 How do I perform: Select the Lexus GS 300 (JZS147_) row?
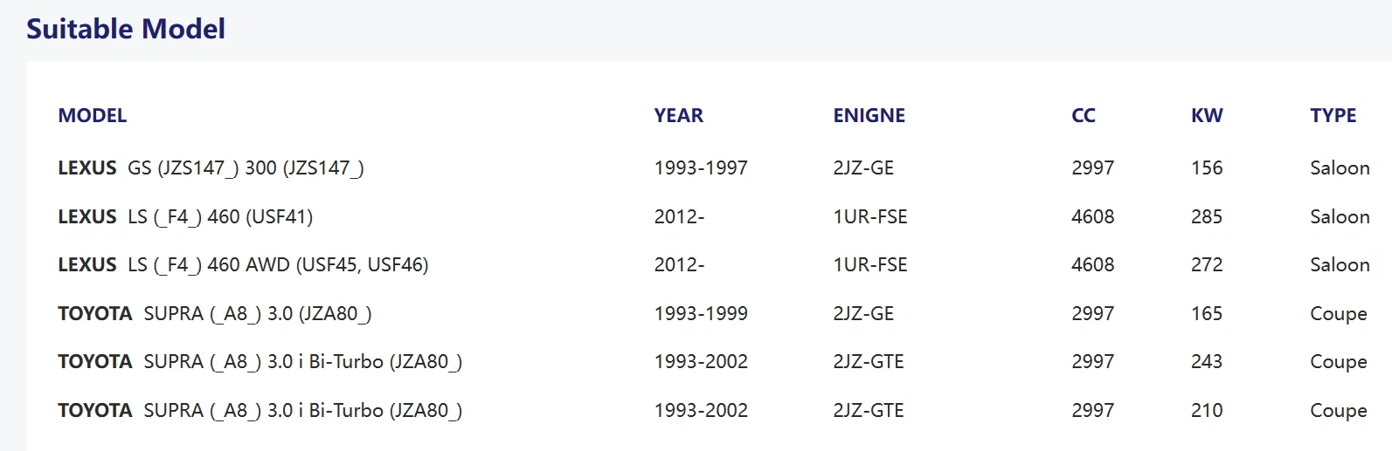pyautogui.click(x=211, y=168)
